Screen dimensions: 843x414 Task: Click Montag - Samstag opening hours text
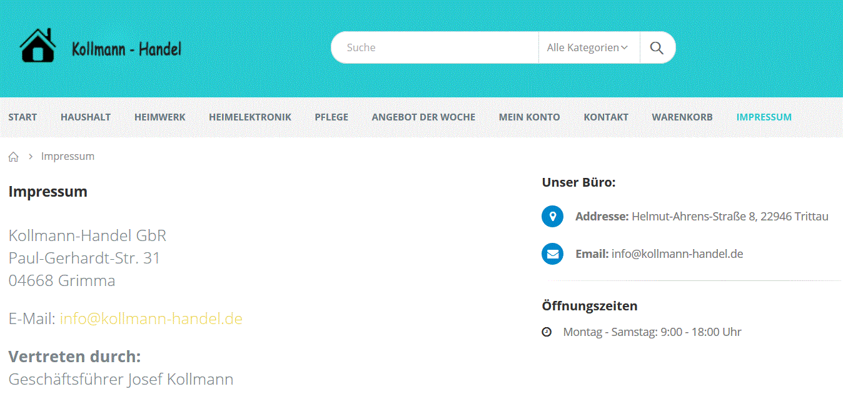[652, 332]
